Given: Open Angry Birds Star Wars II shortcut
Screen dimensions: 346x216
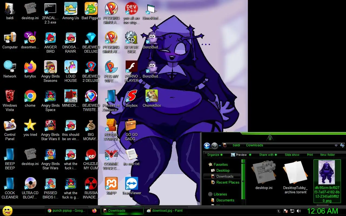Looking at the screenshot, I should tap(50, 130).
